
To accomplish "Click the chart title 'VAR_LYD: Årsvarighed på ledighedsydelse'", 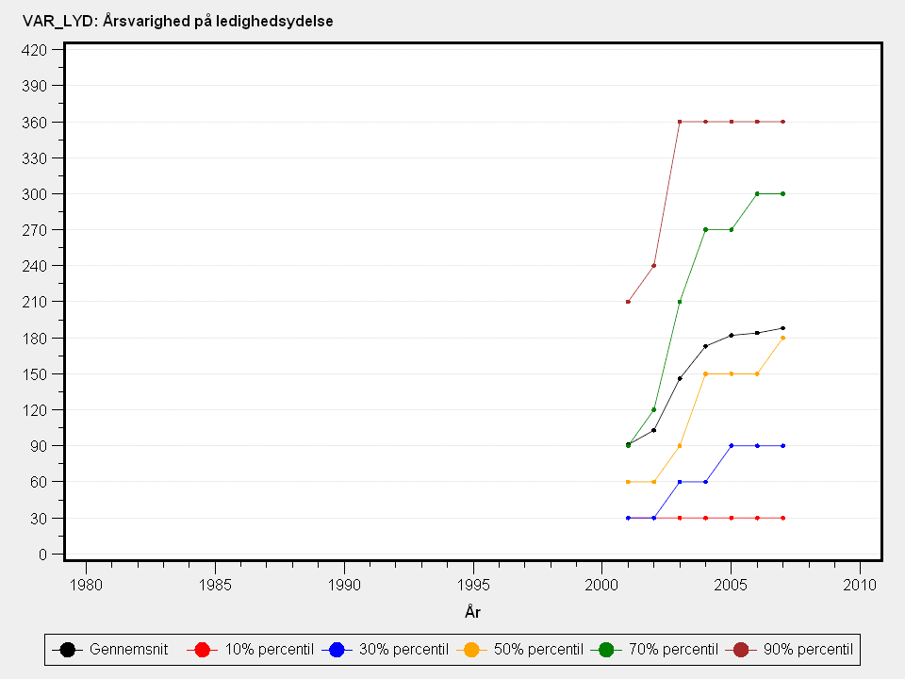I will point(171,21).
